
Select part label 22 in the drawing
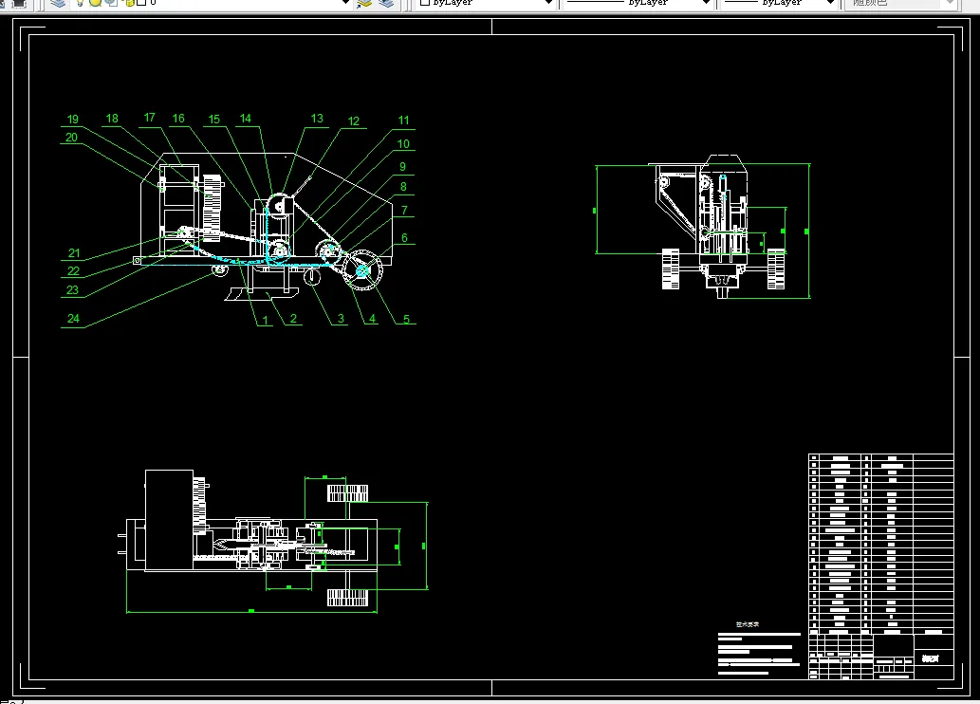point(73,270)
